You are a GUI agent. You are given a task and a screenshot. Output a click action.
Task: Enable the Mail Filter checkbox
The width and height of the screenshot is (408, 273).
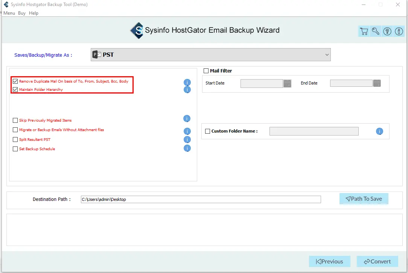(206, 71)
